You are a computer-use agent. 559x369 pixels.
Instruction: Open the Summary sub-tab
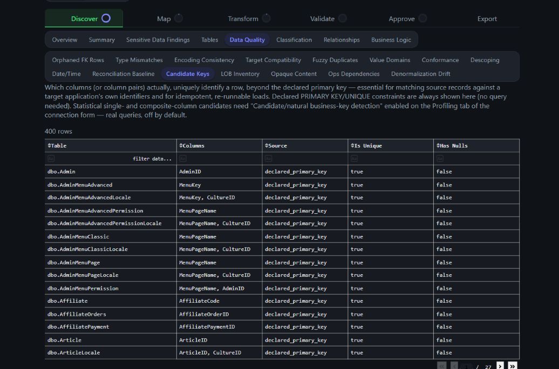(x=101, y=40)
